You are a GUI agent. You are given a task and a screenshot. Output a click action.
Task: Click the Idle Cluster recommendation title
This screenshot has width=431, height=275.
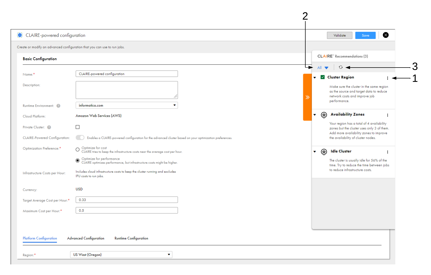[341, 151]
